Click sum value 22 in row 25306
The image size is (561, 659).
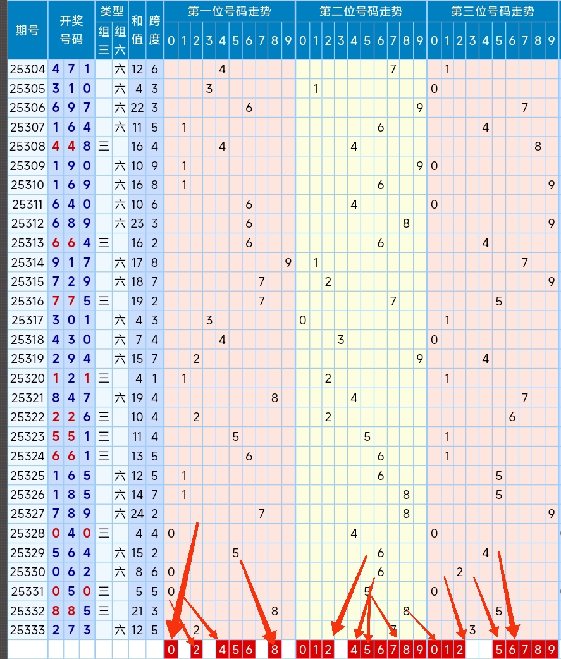click(137, 108)
